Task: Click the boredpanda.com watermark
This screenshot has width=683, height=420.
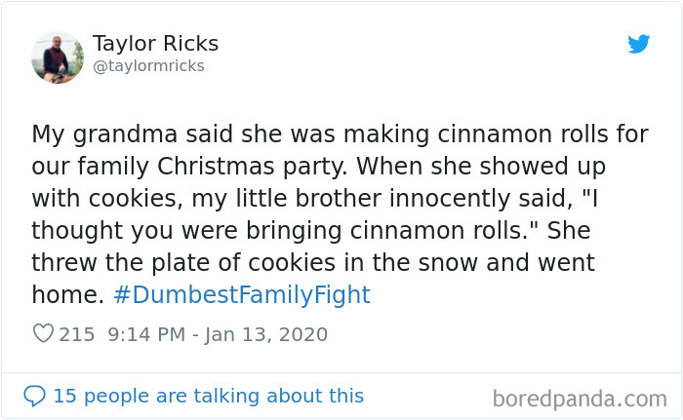Action: 580,398
